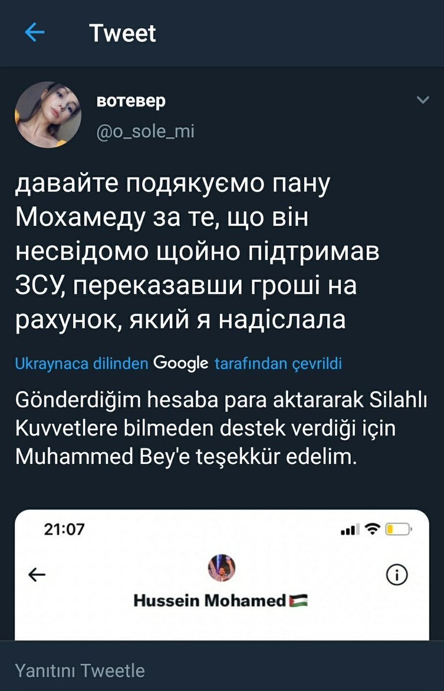Screen dimensions: 444x691
Task: Tap the Google logo in translation note
Action: [x=181, y=364]
